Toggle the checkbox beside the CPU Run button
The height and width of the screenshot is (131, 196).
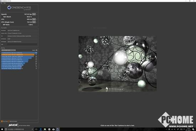37,19
